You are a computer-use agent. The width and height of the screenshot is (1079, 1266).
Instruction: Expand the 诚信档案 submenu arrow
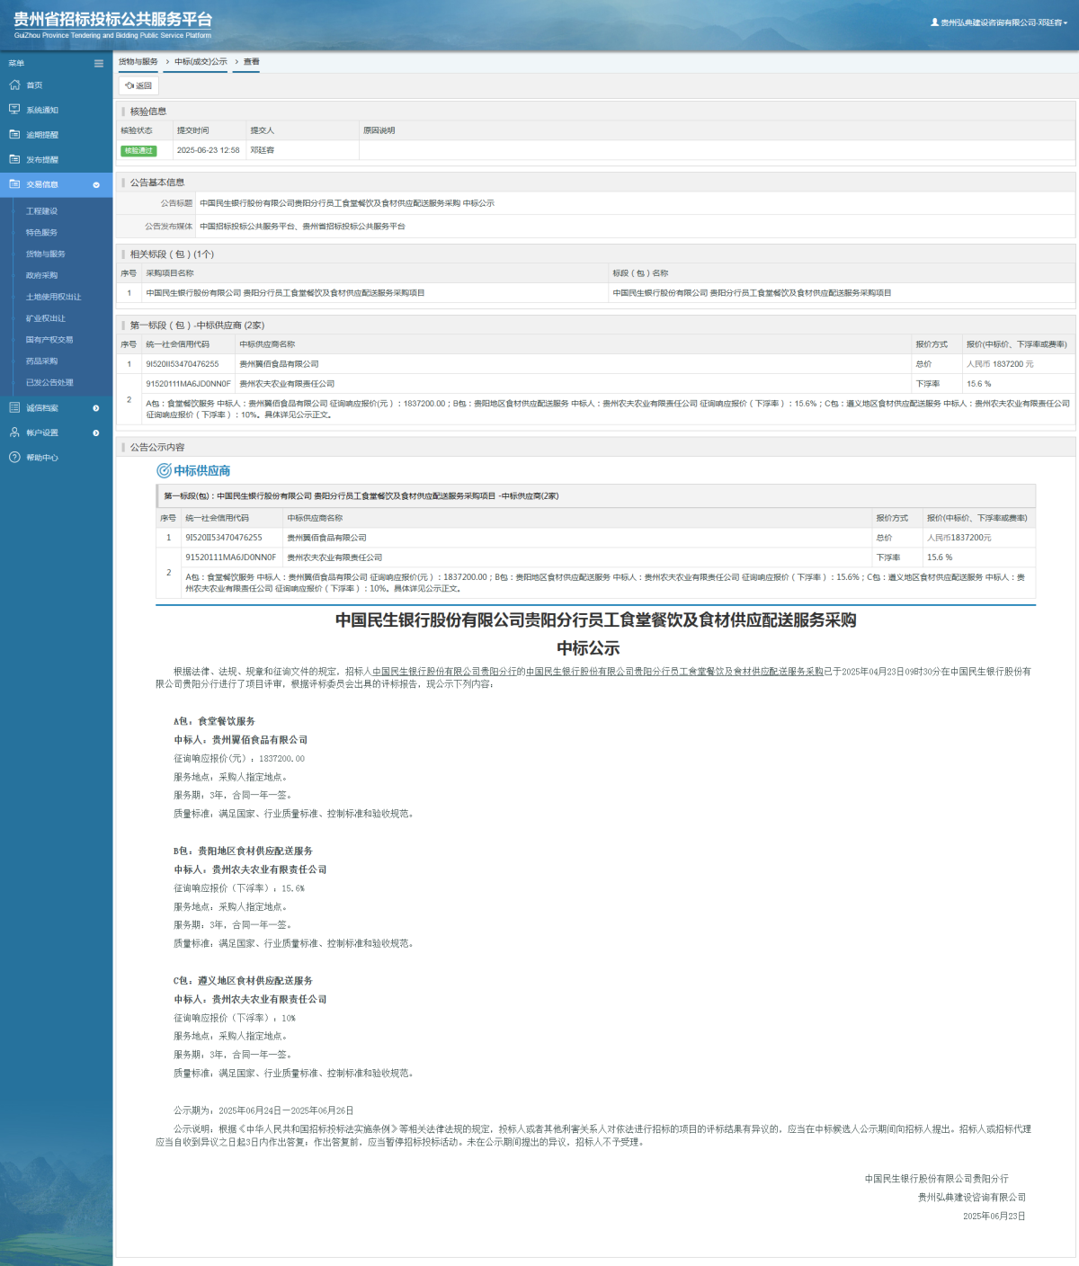click(96, 408)
